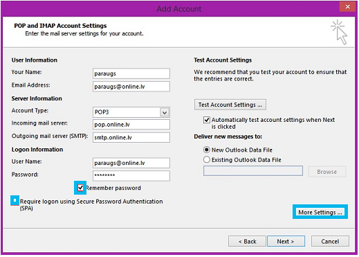Screen dimensions: 359x257
Task: Go to previous step with Back button
Action: [247, 241]
